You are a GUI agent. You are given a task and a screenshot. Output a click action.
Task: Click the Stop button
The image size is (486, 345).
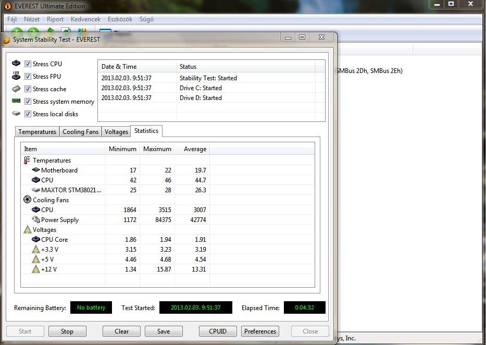click(x=67, y=331)
